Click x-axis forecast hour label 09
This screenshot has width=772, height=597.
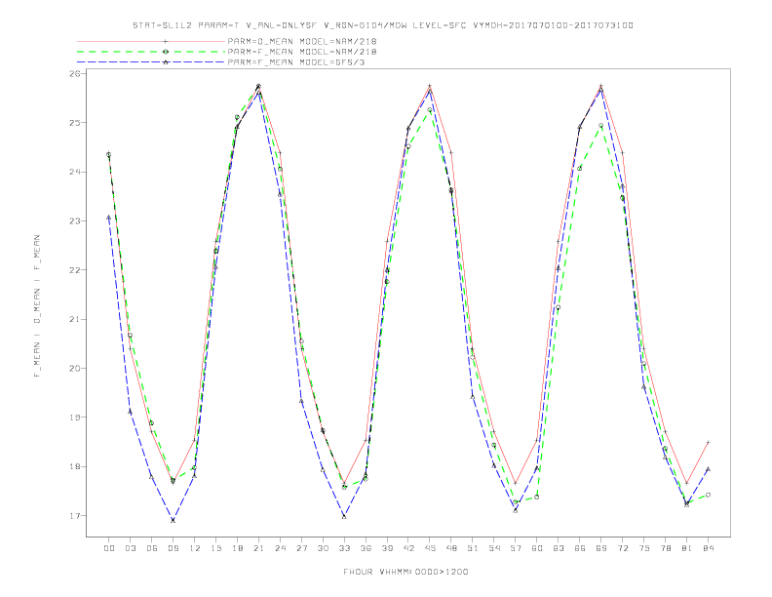click(x=174, y=548)
